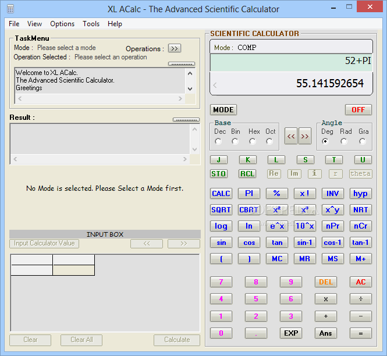Click the equals button

click(360, 333)
